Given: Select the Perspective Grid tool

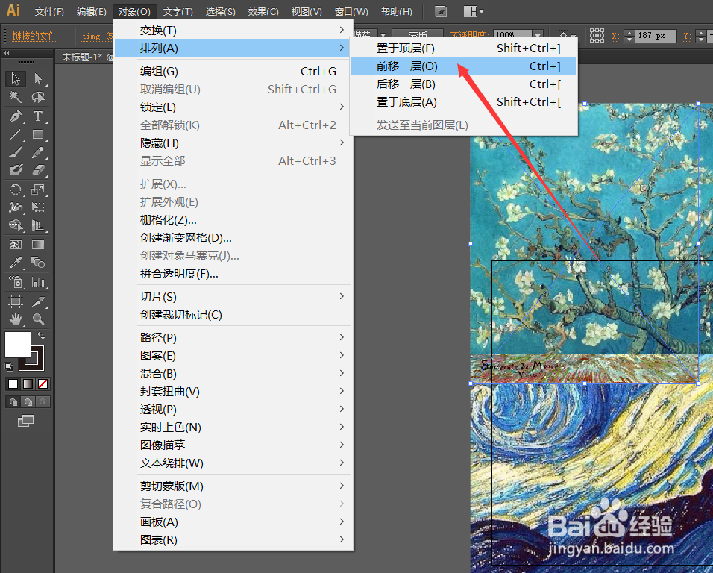Looking at the screenshot, I should click(x=38, y=225).
